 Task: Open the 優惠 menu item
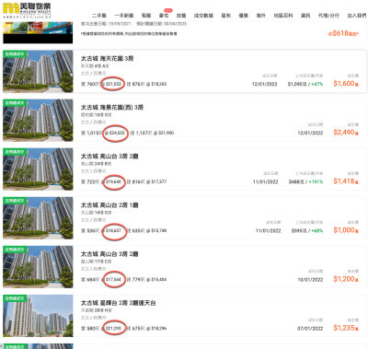point(243,16)
